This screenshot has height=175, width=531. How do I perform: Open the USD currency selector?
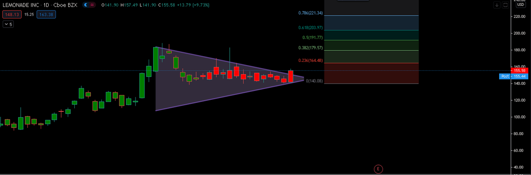pyautogui.click(x=520, y=4)
